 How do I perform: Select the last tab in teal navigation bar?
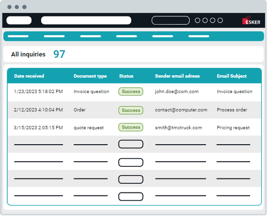coord(199,36)
